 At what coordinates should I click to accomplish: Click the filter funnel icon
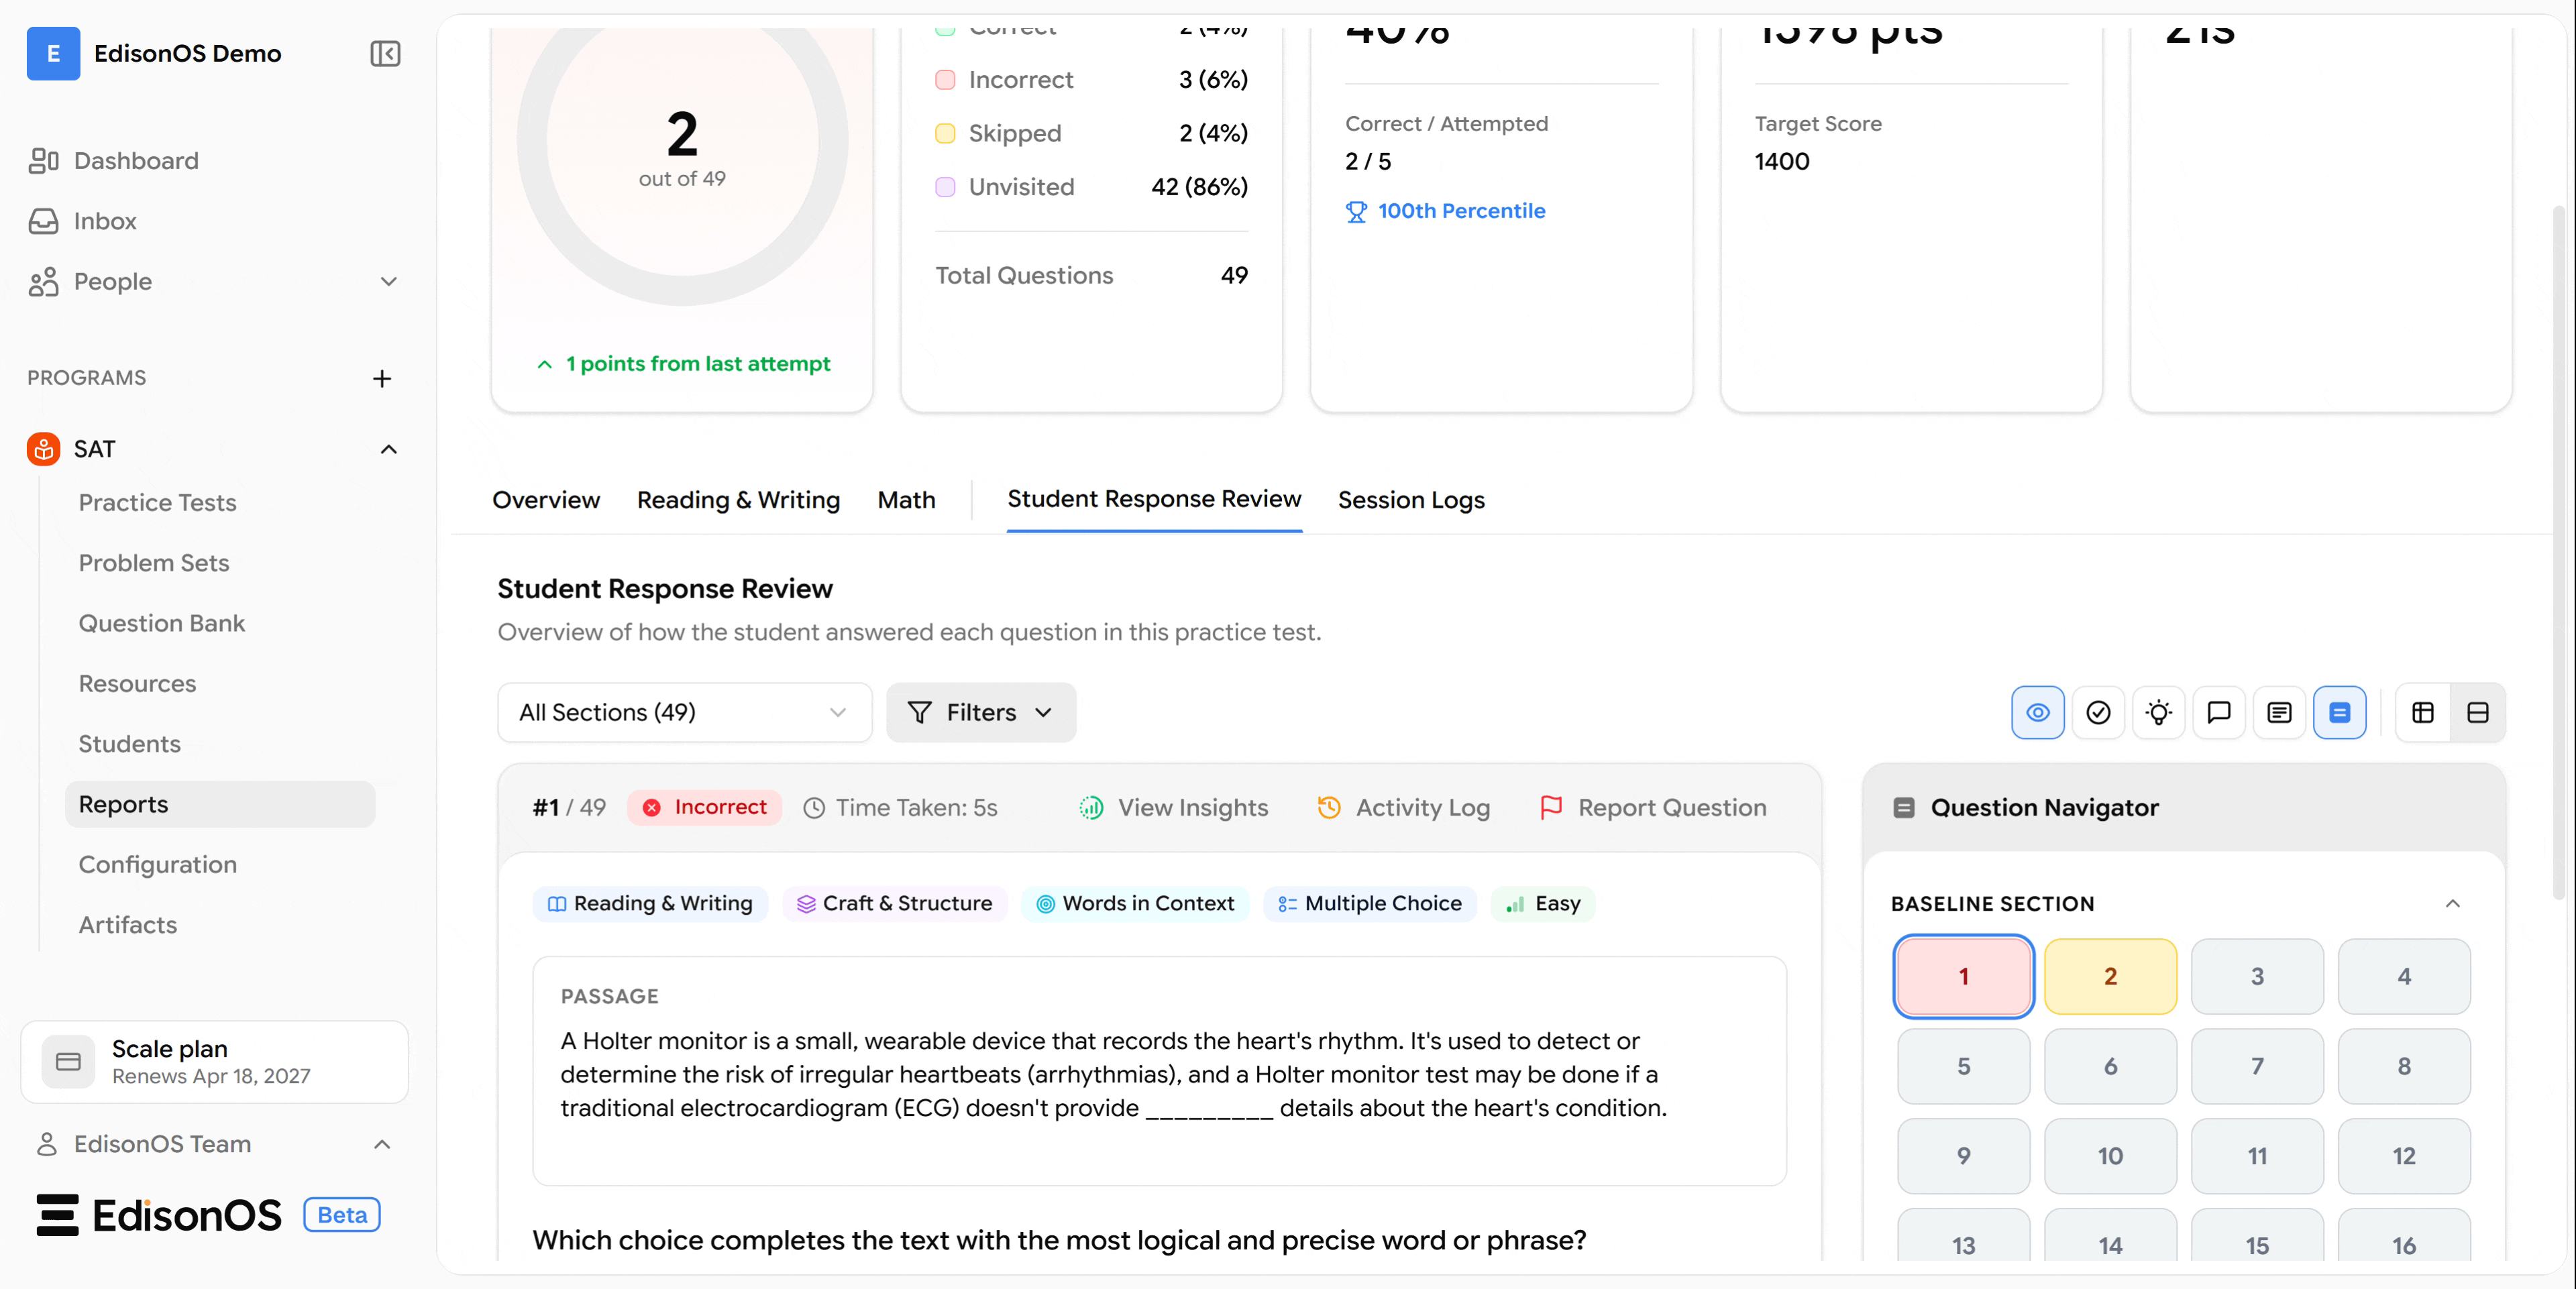(x=919, y=712)
